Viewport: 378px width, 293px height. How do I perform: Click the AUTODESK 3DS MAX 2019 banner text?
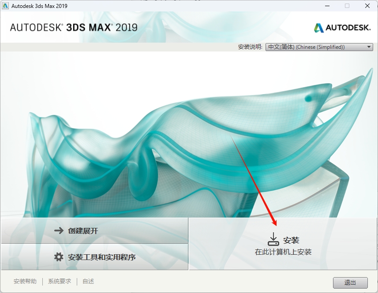pyautogui.click(x=73, y=27)
